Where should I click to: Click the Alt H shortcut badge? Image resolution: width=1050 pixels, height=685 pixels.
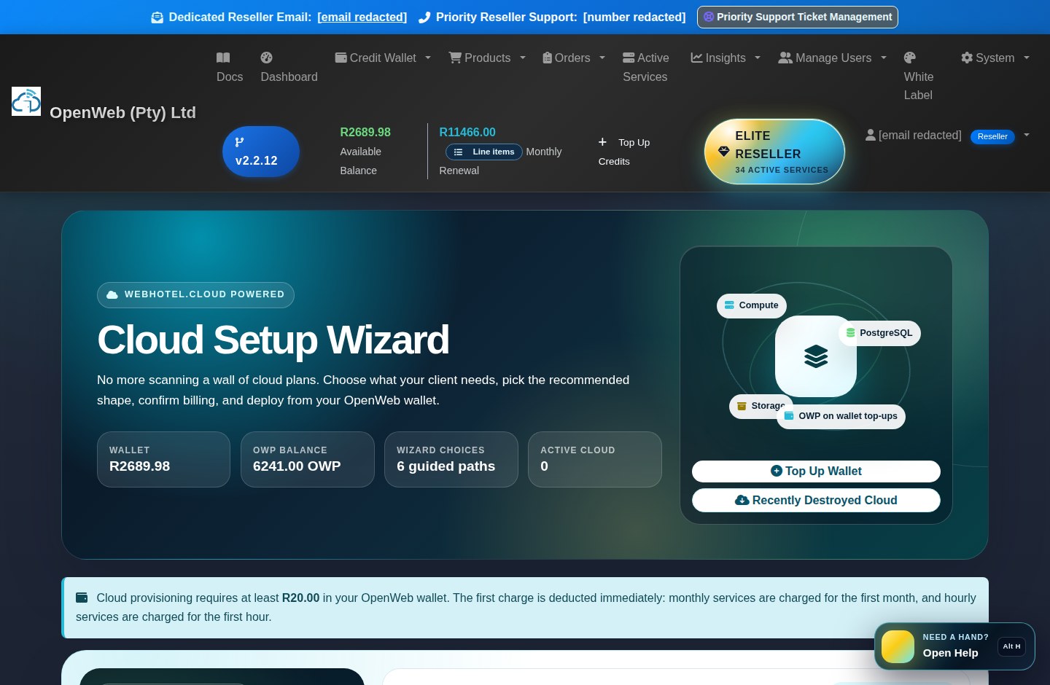1011,646
